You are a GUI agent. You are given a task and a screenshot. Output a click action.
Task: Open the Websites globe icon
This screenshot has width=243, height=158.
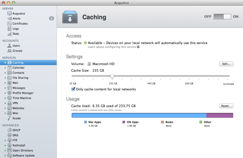click(x=9, y=108)
